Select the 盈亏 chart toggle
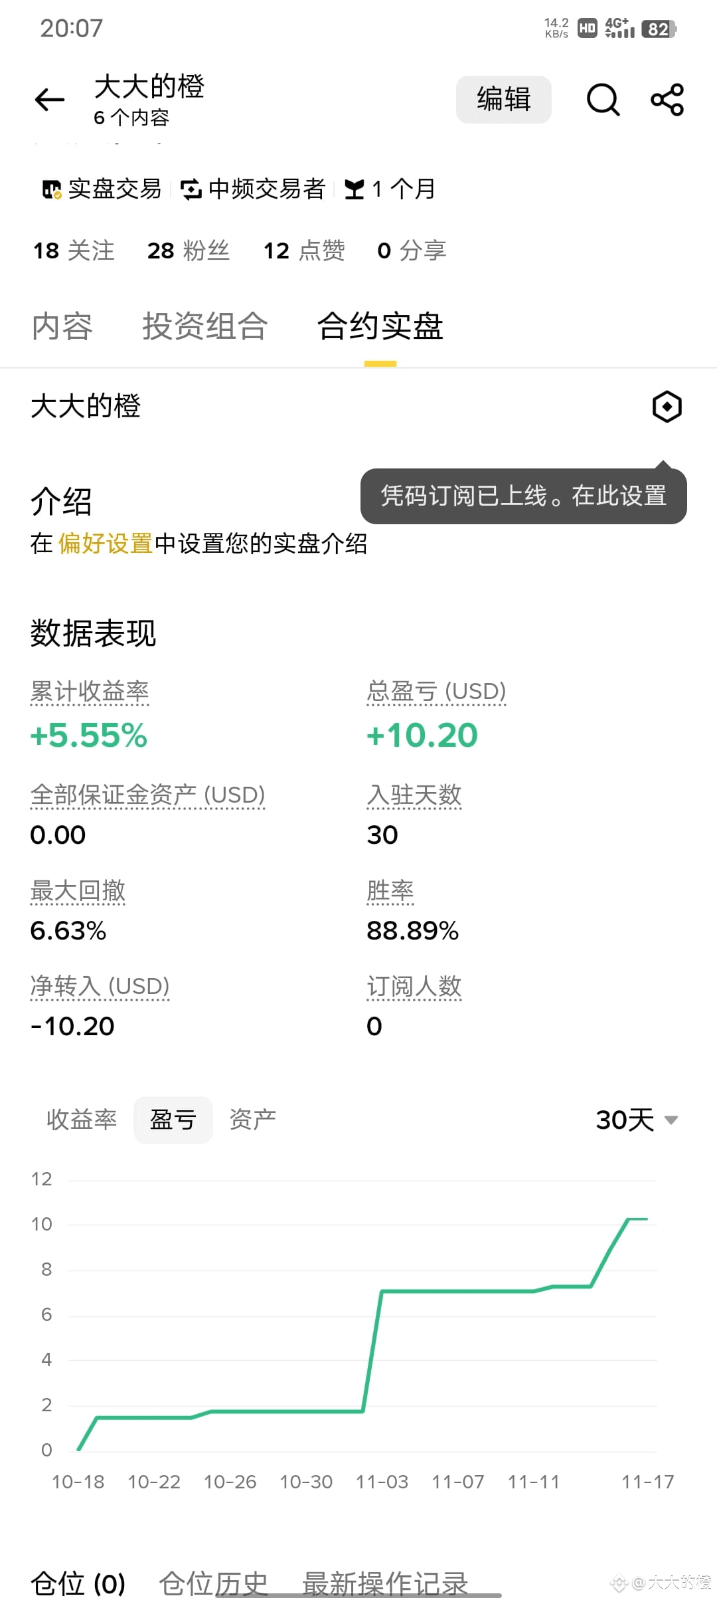 point(173,1120)
